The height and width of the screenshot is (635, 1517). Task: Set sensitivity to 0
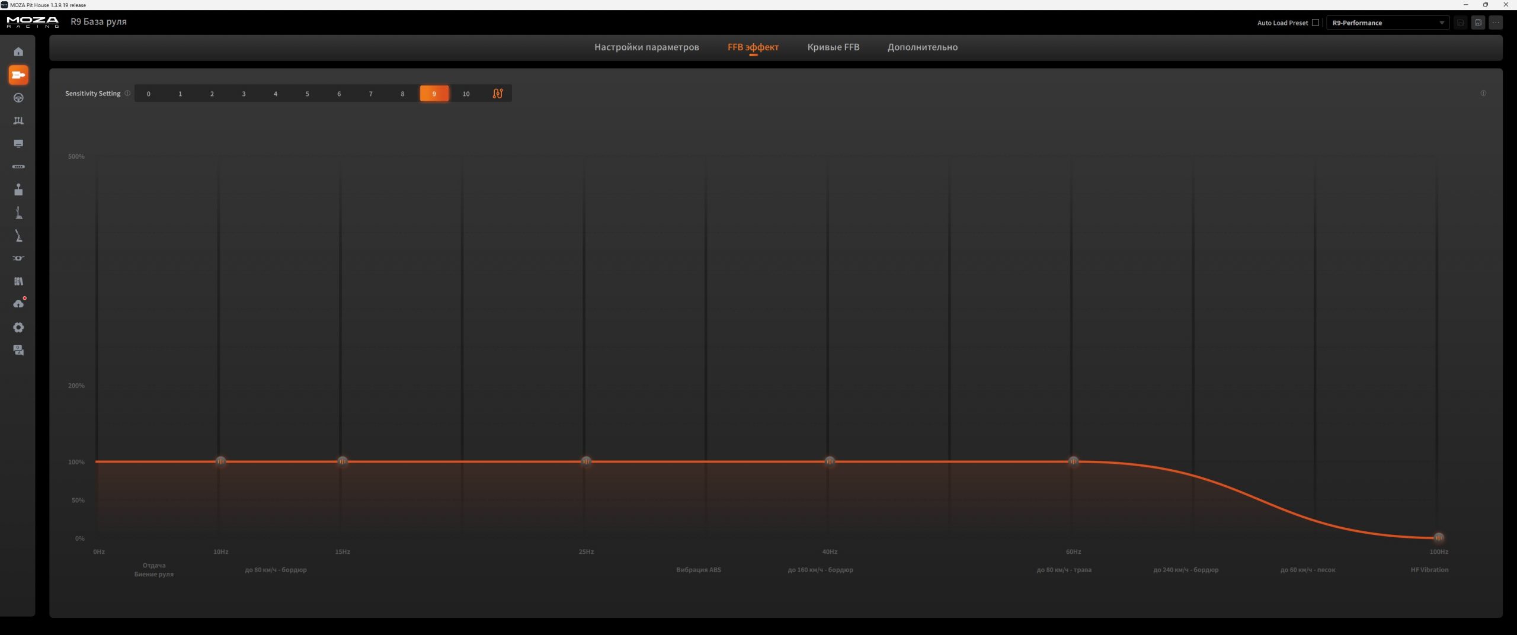pyautogui.click(x=148, y=94)
